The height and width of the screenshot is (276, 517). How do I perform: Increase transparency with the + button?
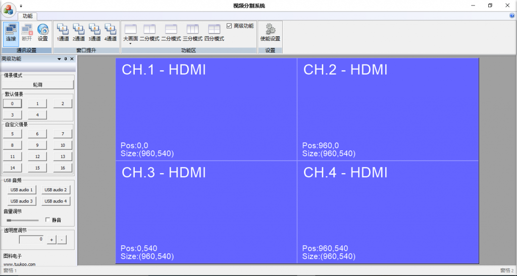[x=51, y=240]
